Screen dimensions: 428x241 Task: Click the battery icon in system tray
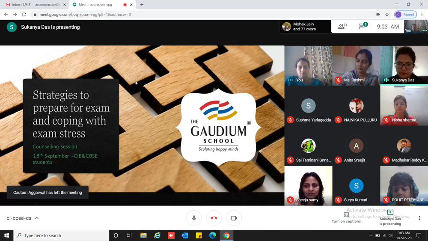[x=377, y=235]
